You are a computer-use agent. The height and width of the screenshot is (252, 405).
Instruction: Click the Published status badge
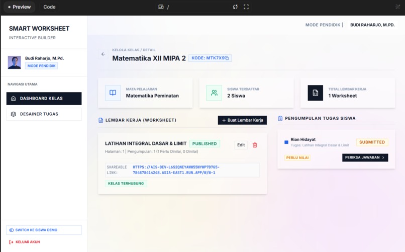pyautogui.click(x=205, y=144)
